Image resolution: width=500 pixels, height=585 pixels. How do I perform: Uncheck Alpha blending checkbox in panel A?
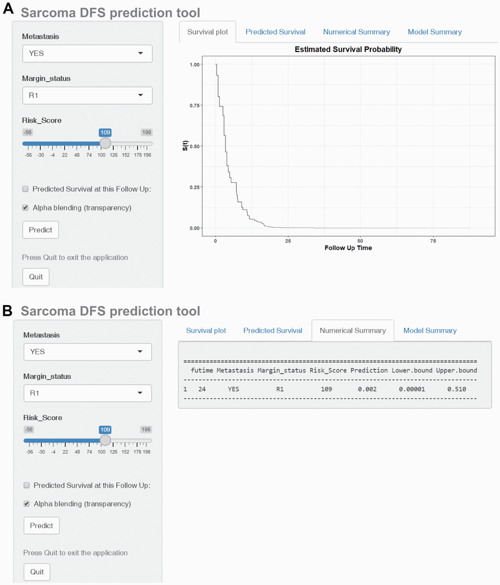[25, 208]
